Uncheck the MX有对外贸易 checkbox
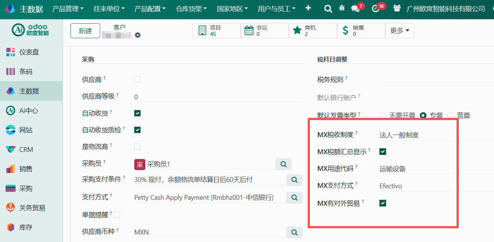Viewport: 494px width, 242px height. click(x=383, y=203)
